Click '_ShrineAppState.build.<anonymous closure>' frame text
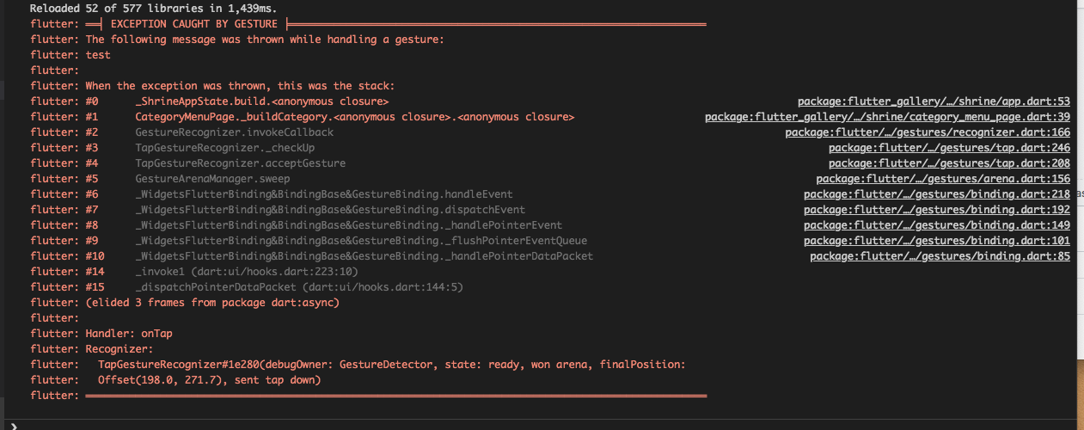1084x430 pixels. tap(262, 101)
